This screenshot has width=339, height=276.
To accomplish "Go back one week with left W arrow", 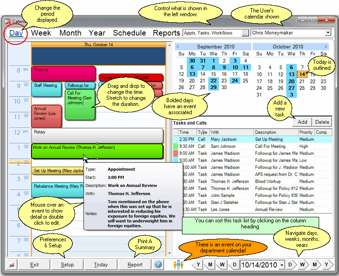I will coord(222,264).
